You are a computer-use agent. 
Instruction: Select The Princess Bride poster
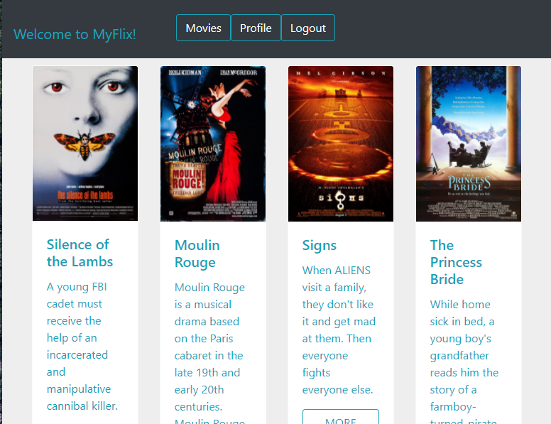(469, 143)
